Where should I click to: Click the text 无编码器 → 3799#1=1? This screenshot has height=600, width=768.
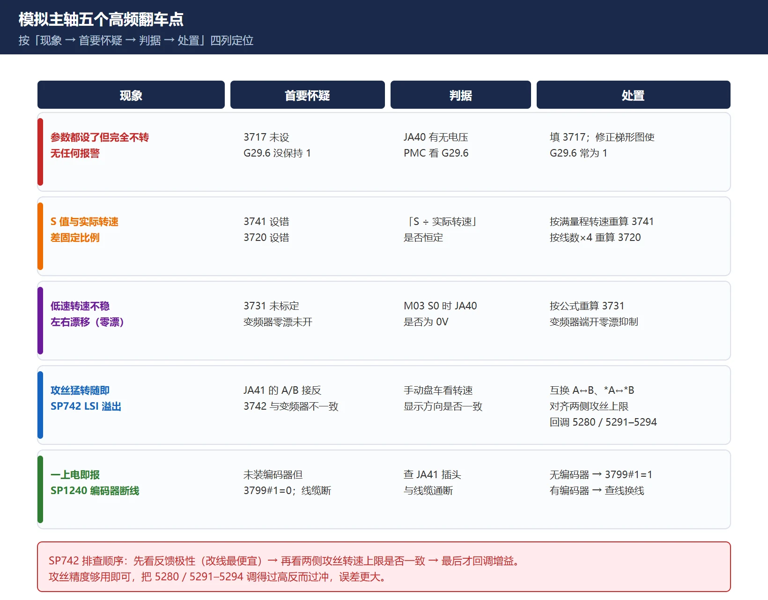click(601, 475)
